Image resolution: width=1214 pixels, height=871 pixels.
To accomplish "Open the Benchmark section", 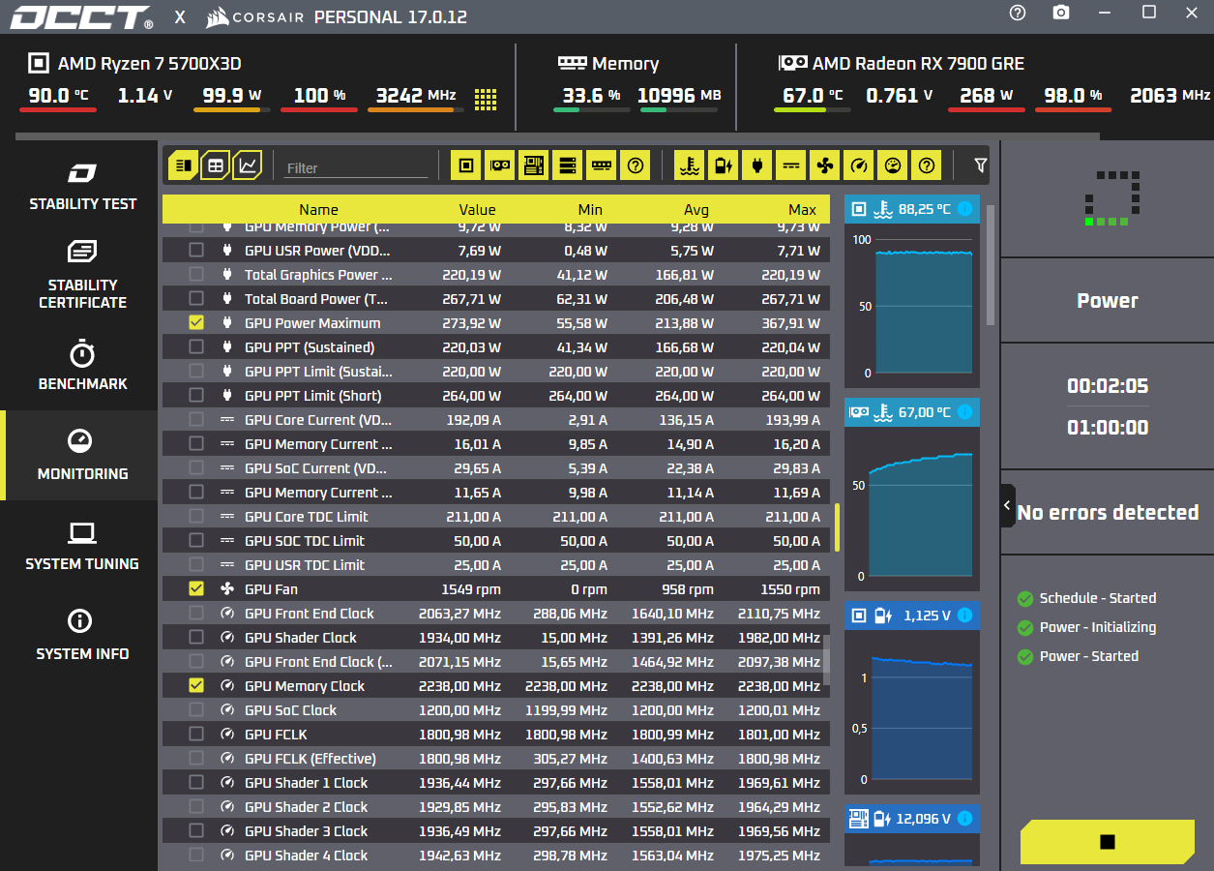I will click(x=82, y=365).
